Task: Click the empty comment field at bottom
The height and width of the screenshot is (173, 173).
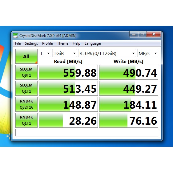Action: click(x=87, y=133)
